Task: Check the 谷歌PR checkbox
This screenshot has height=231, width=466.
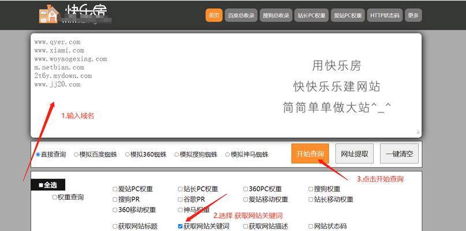Action: coord(180,199)
